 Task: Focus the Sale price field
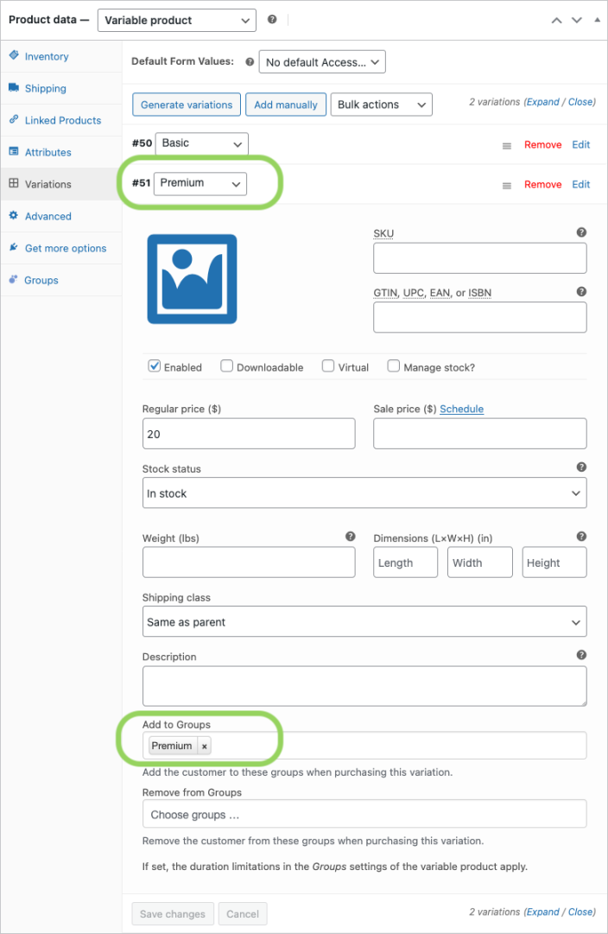[480, 434]
